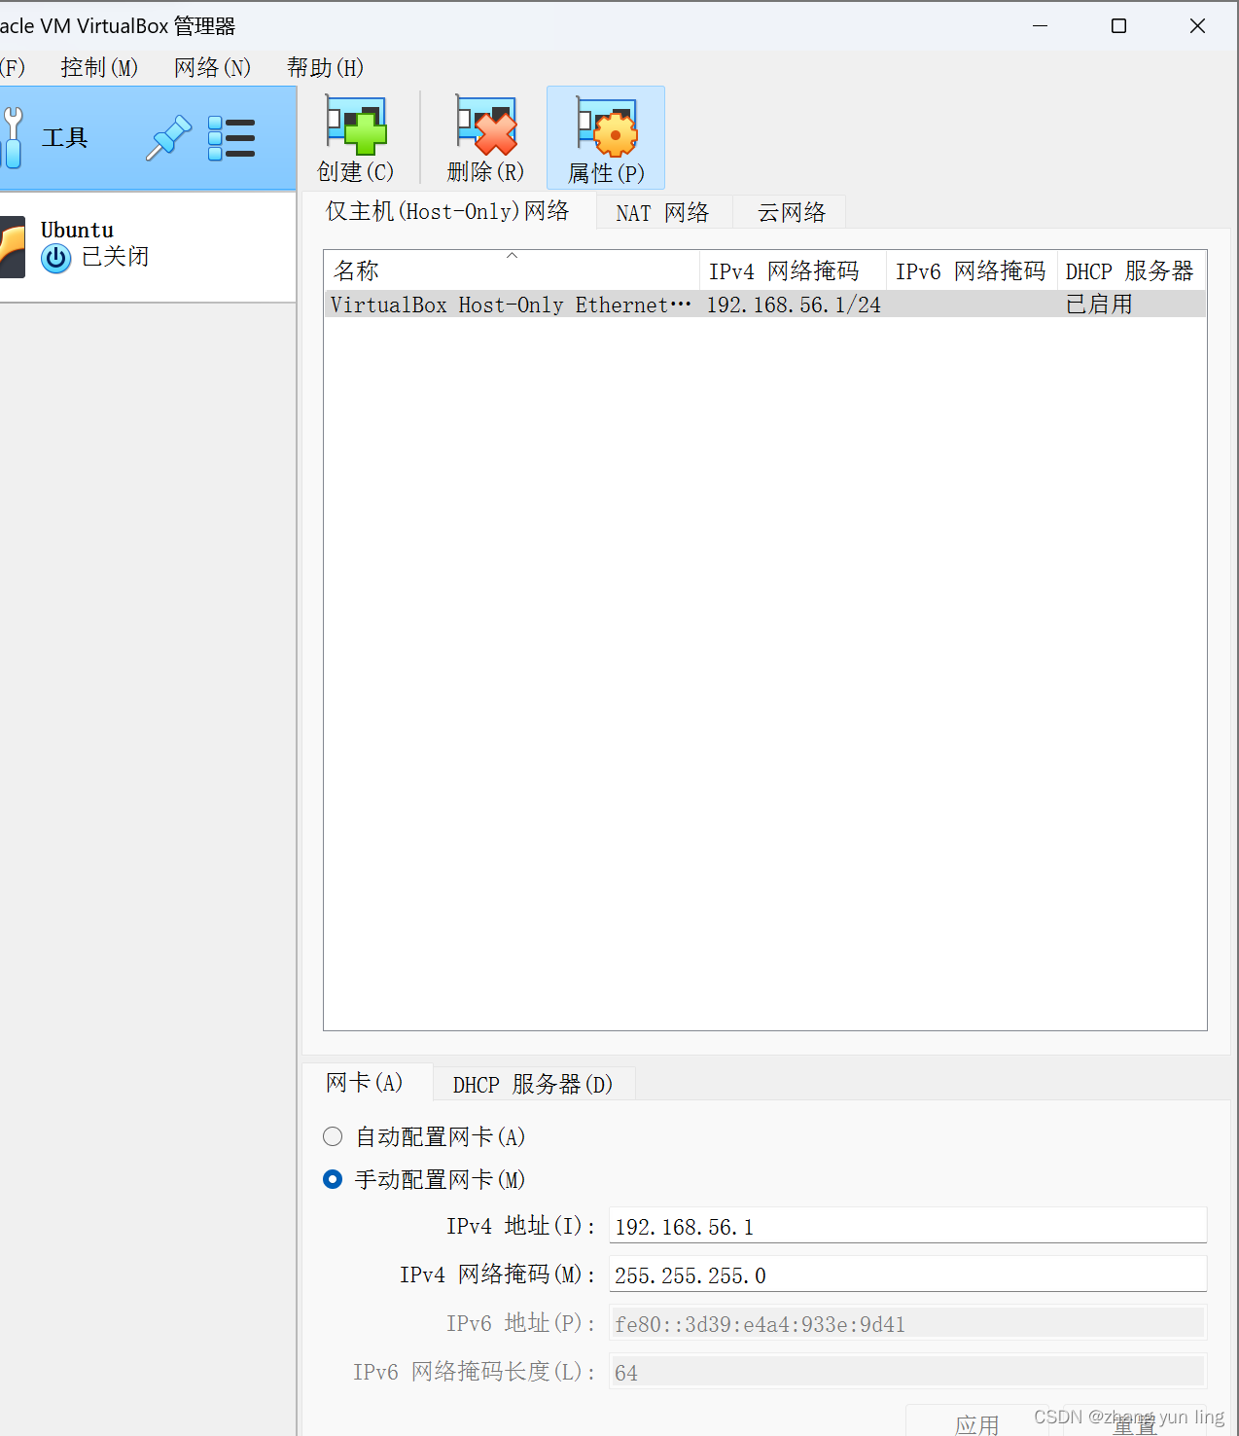1239x1436 pixels.
Task: Switch to the DHCP 服务器(D) tab
Action: (x=533, y=1084)
